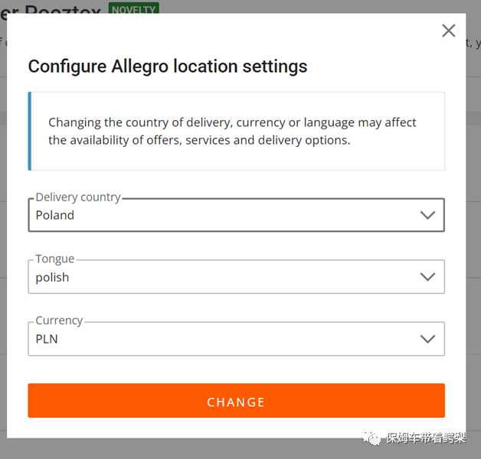
Task: Expand the Currency field chevron arrow
Action: (x=427, y=339)
